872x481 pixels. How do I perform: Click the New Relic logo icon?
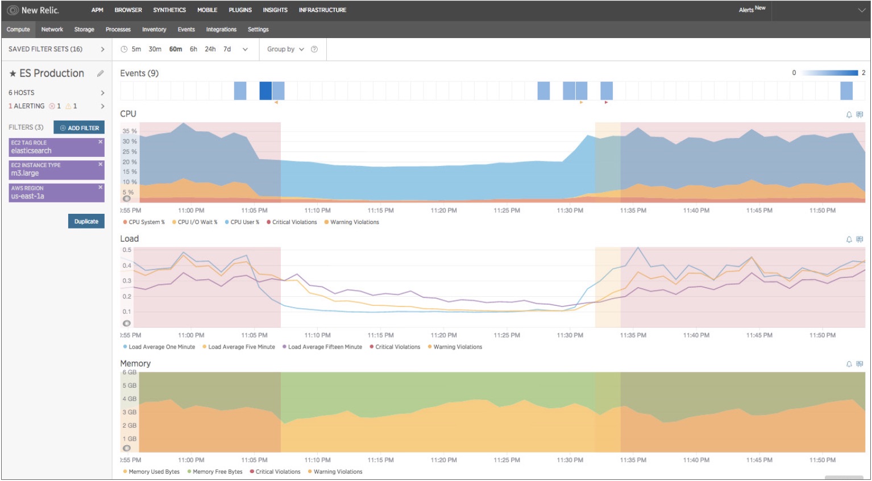(13, 10)
